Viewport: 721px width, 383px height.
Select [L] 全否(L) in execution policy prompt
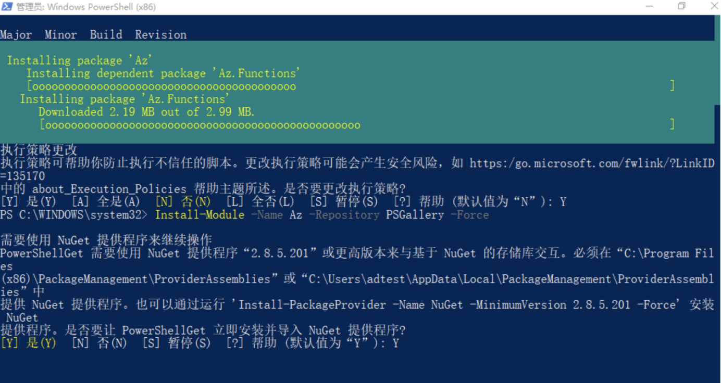click(260, 202)
